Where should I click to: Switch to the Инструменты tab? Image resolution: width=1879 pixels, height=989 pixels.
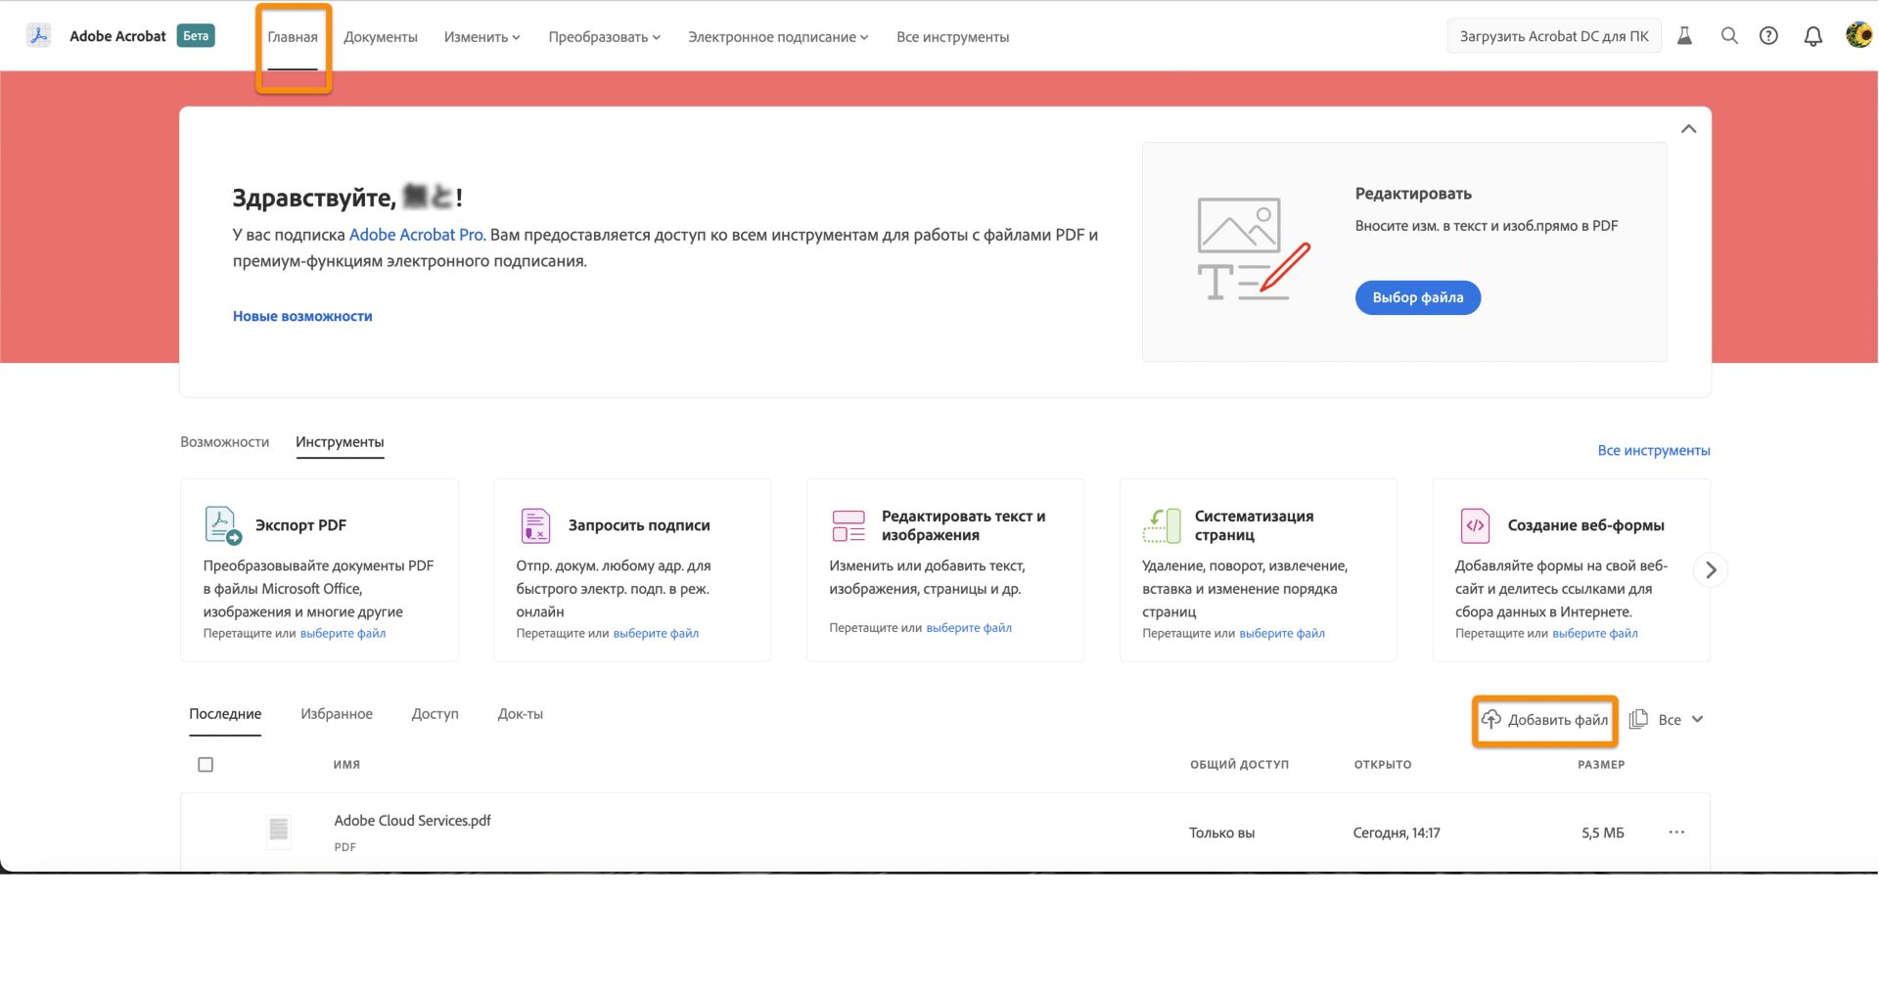340,442
